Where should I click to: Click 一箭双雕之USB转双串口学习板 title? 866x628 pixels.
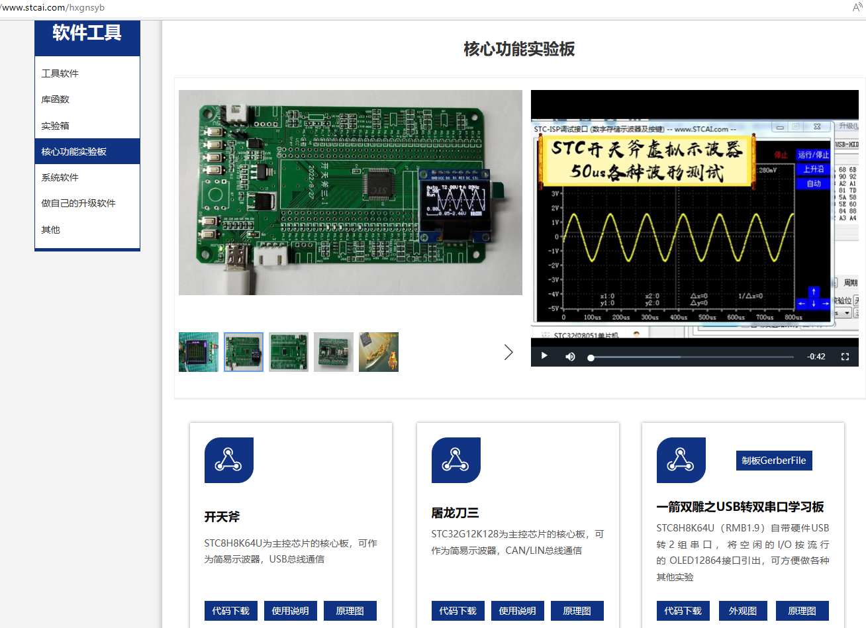[x=740, y=507]
